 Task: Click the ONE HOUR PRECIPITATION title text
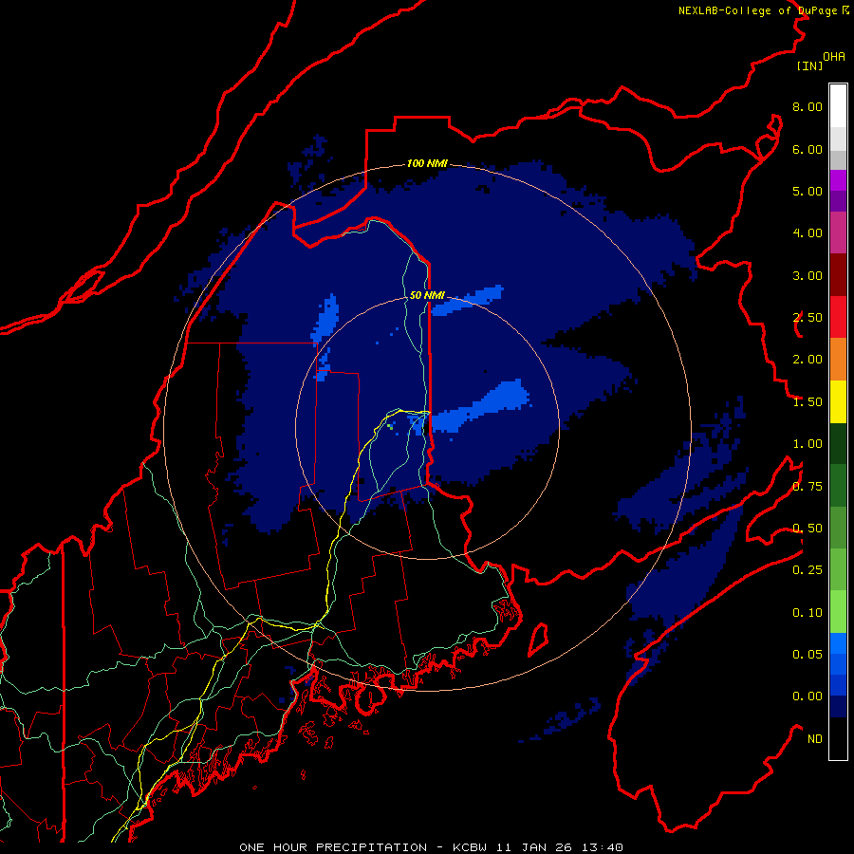coord(333,847)
